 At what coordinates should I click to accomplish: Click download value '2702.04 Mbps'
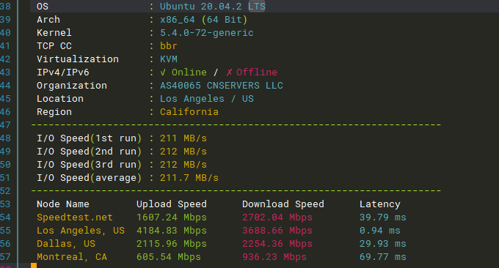point(277,217)
